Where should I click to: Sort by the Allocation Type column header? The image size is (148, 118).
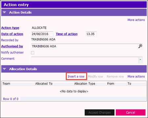(90, 84)
